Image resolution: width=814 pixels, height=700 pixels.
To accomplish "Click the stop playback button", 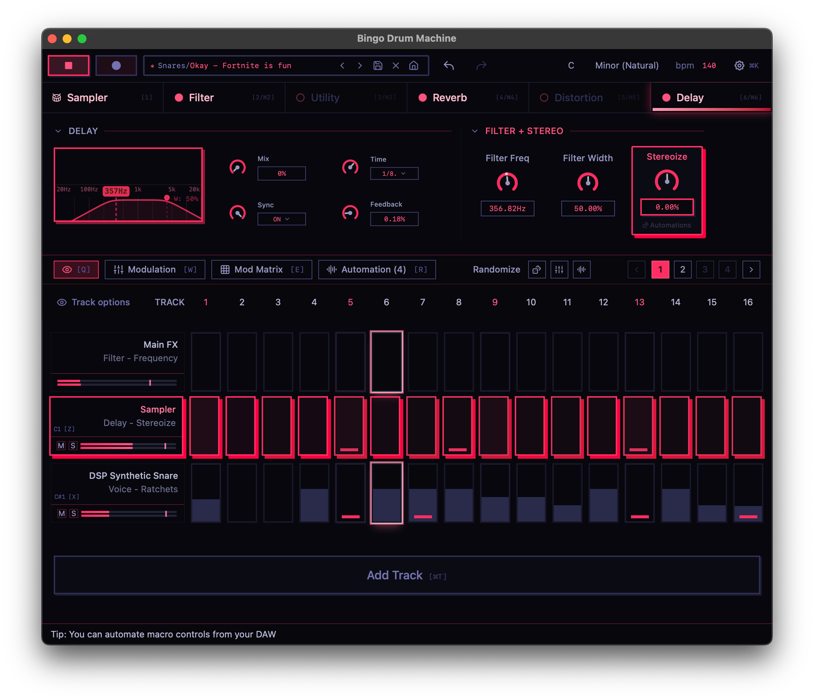I will pyautogui.click(x=68, y=66).
